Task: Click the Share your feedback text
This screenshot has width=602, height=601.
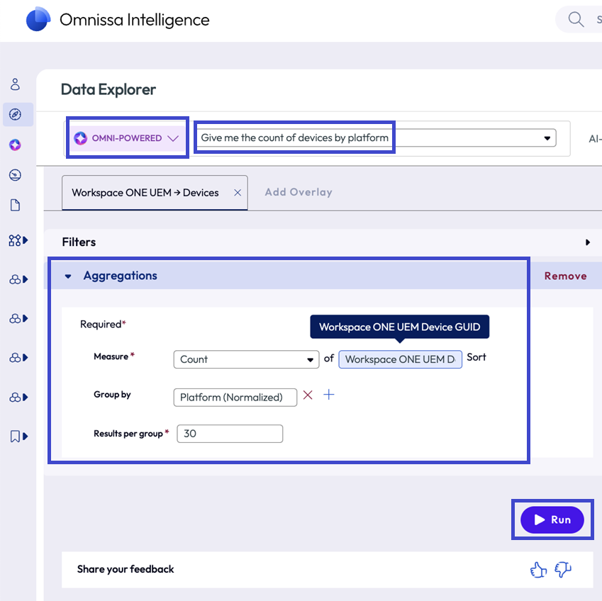Action: coord(126,569)
